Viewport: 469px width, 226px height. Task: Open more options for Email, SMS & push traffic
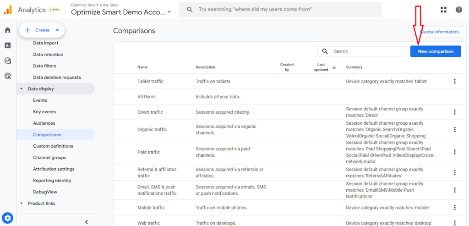[455, 190]
